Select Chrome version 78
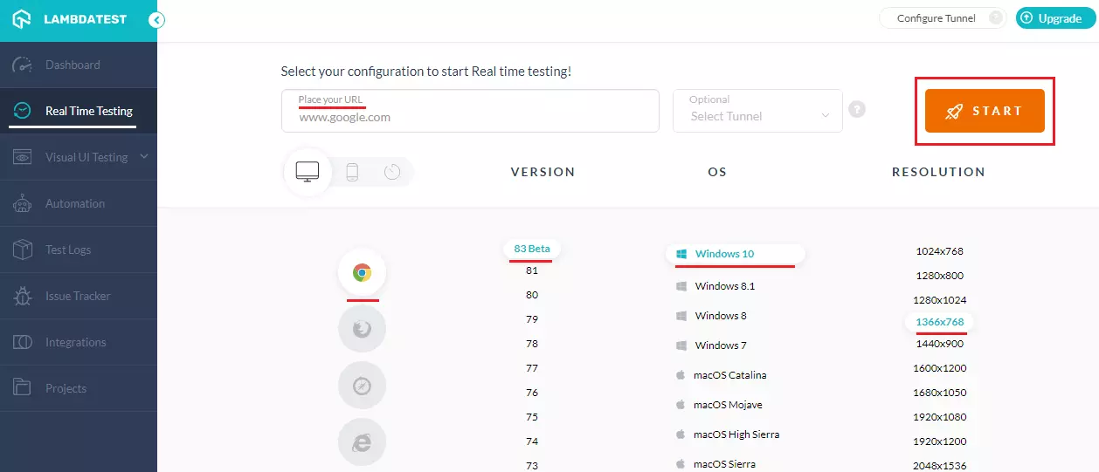 tap(532, 344)
